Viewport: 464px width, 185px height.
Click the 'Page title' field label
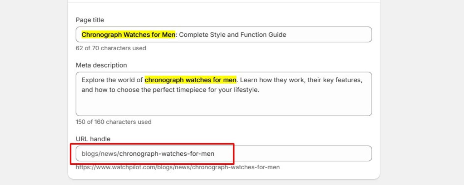(90, 20)
